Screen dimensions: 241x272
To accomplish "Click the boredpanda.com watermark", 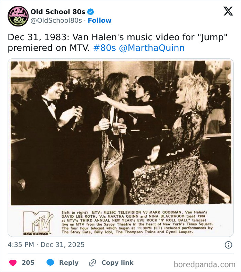I will click(205, 264).
